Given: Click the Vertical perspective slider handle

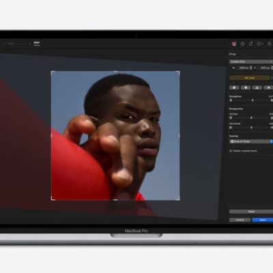Looking at the screenshot, I should pyautogui.click(x=251, y=118).
